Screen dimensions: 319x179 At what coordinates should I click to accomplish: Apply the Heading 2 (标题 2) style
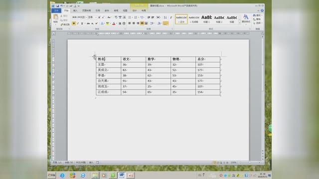click(x=219, y=19)
